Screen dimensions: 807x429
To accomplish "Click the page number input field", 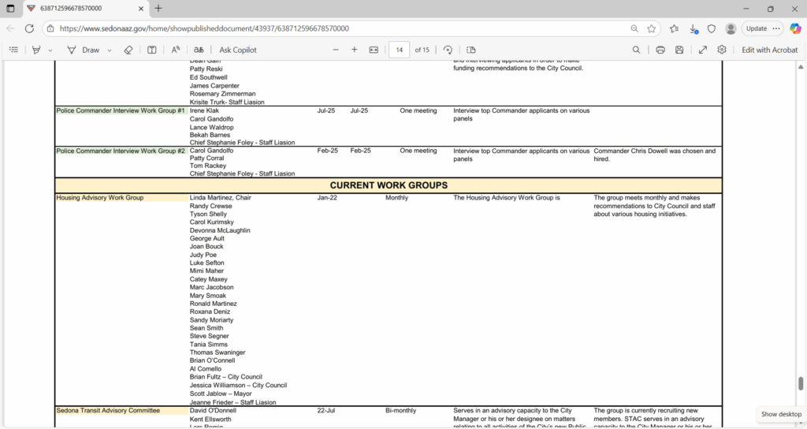I will pyautogui.click(x=400, y=50).
